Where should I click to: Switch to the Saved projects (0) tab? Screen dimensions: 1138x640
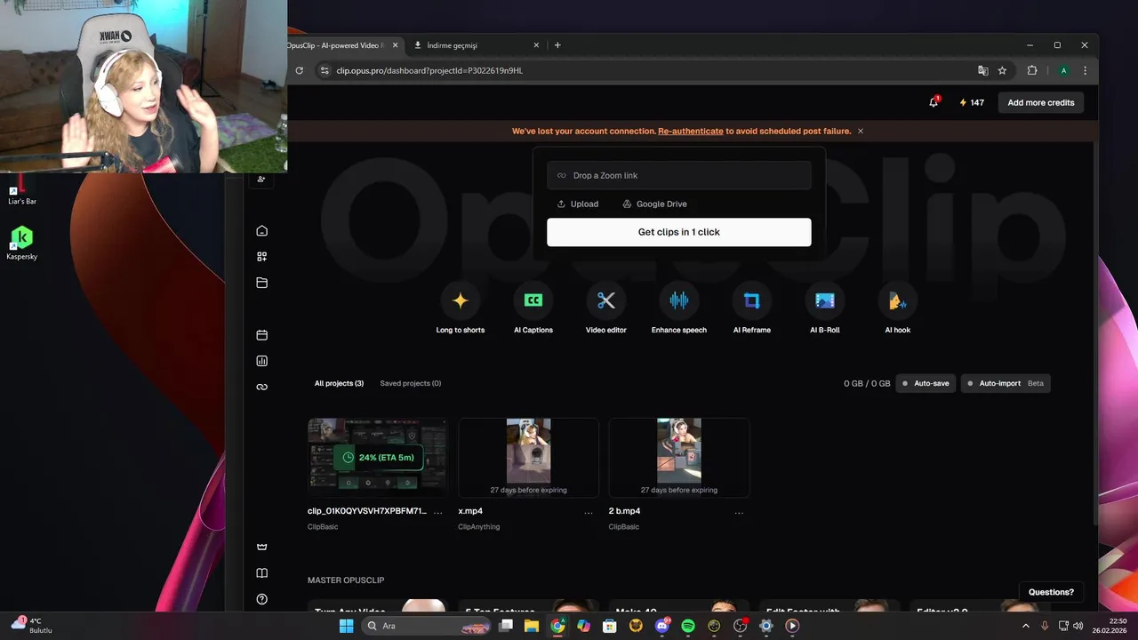click(x=411, y=383)
